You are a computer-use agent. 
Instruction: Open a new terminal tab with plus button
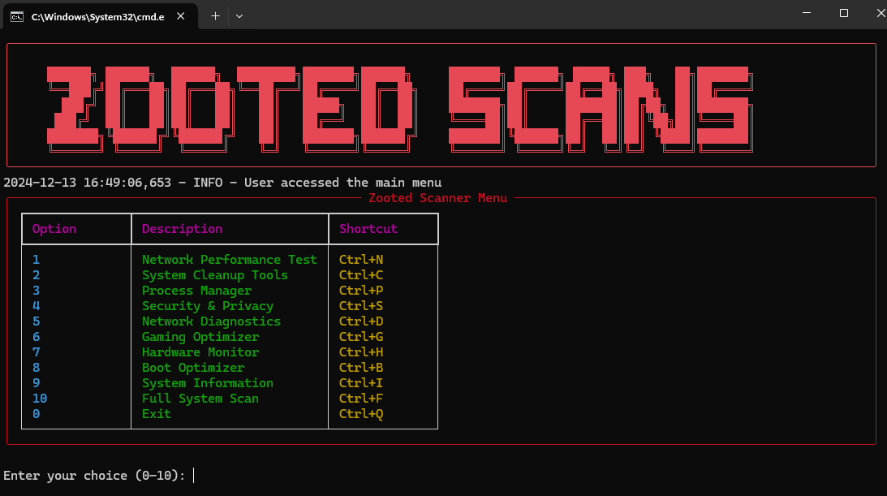click(215, 15)
